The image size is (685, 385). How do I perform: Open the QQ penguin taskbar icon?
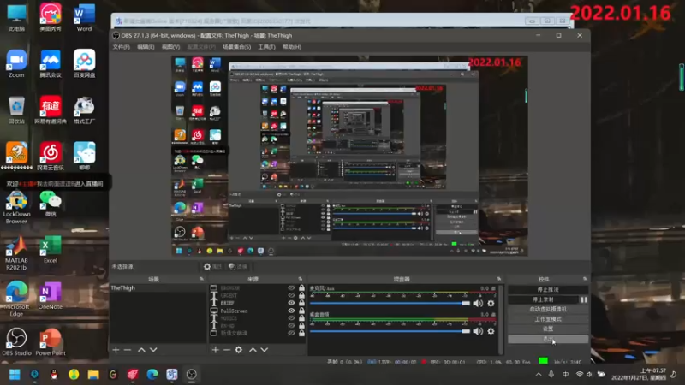(54, 375)
